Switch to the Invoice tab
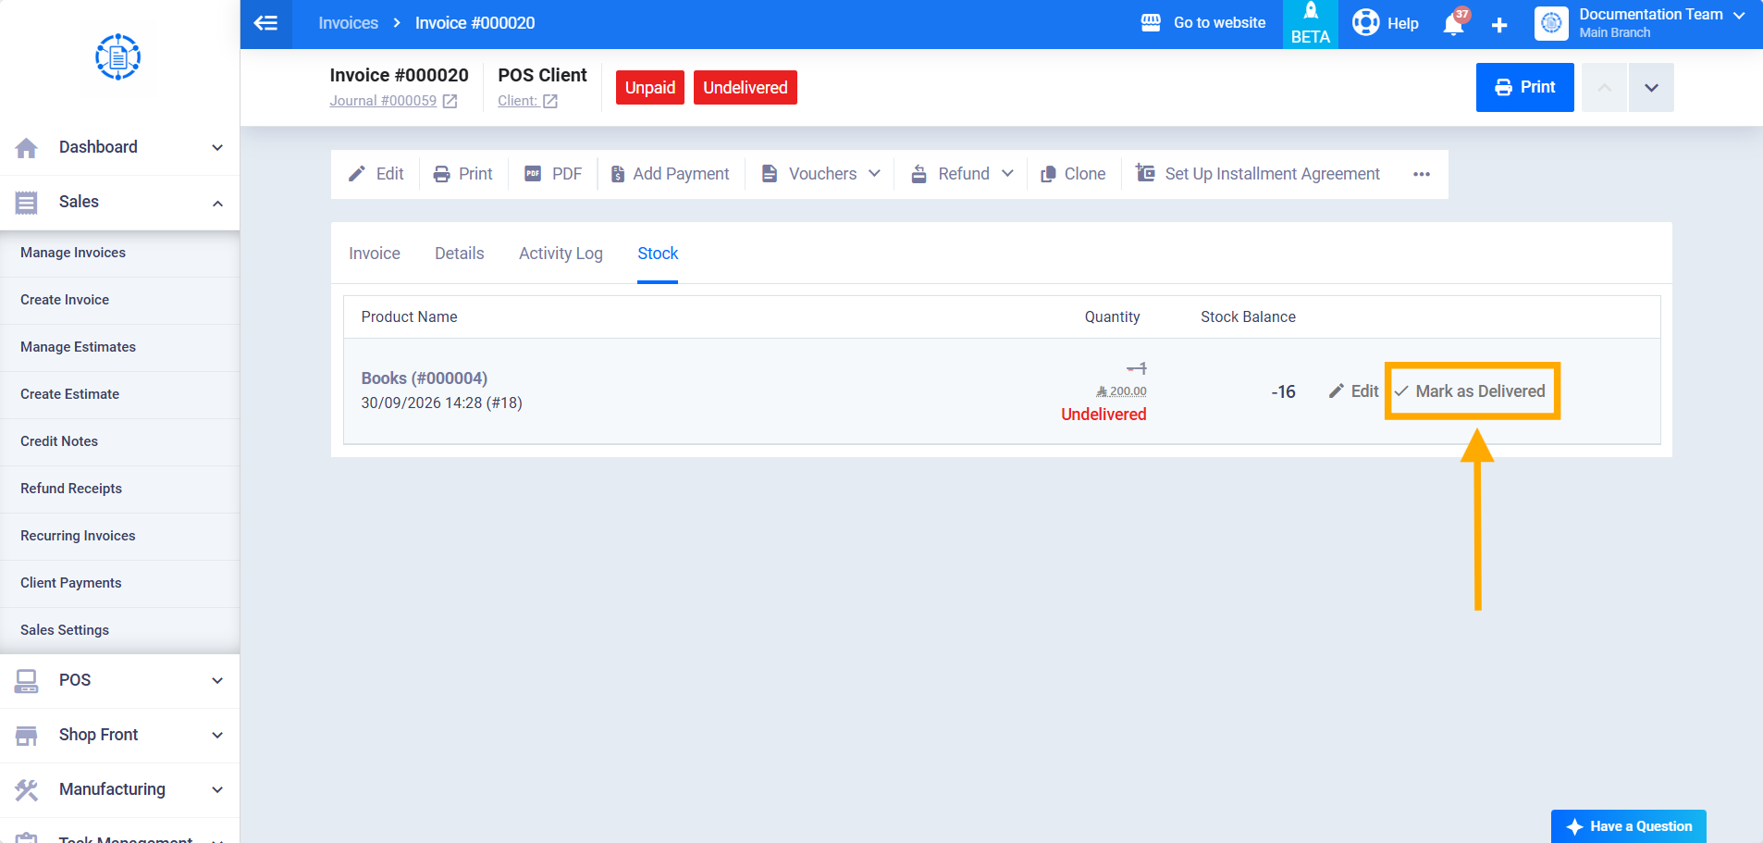1763x843 pixels. (x=375, y=254)
